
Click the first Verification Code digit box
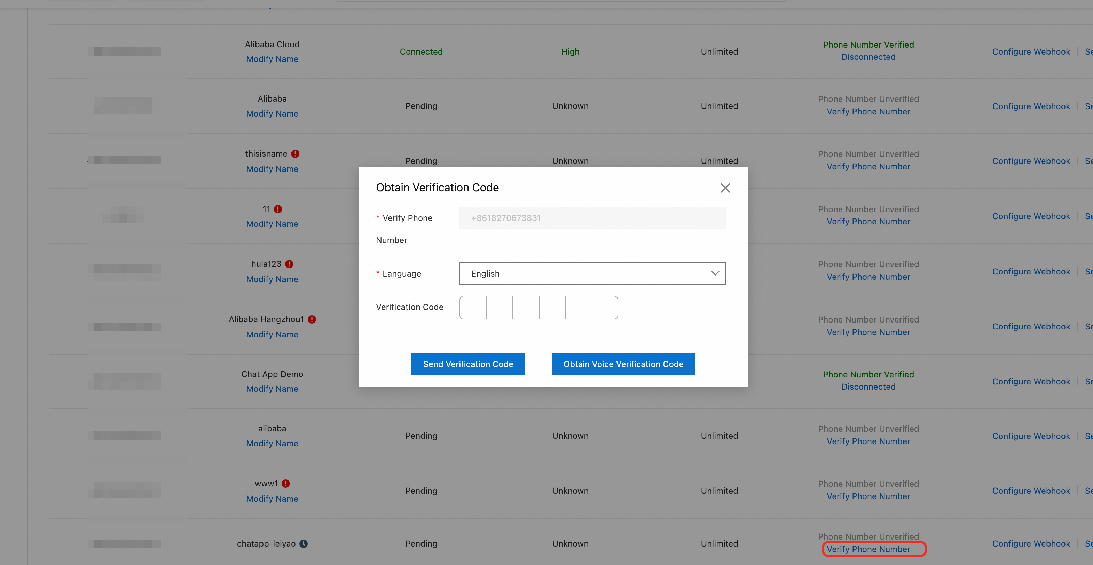[473, 308]
